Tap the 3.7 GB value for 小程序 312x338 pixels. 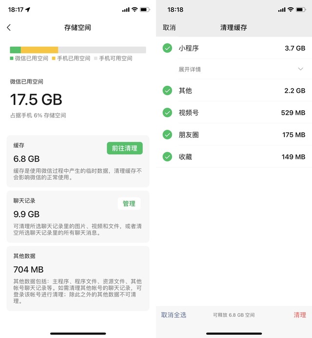[295, 48]
